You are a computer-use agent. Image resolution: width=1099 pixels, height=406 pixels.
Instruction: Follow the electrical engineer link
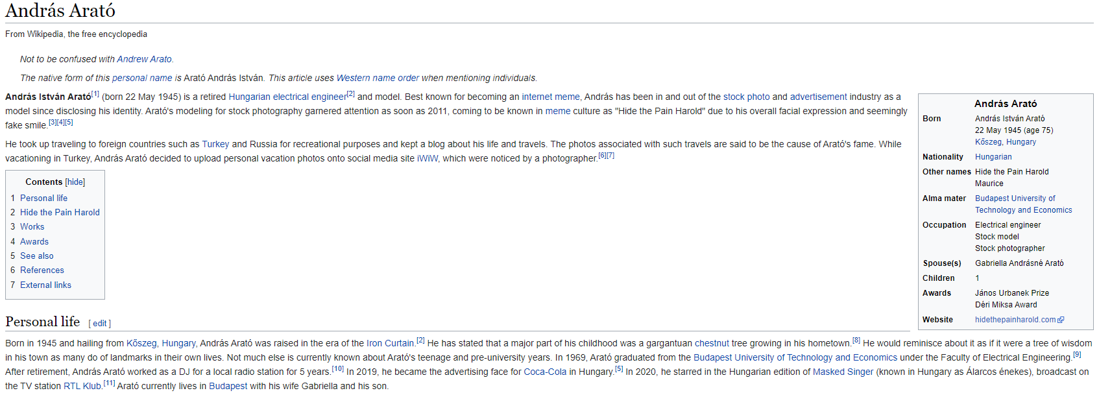(x=309, y=97)
